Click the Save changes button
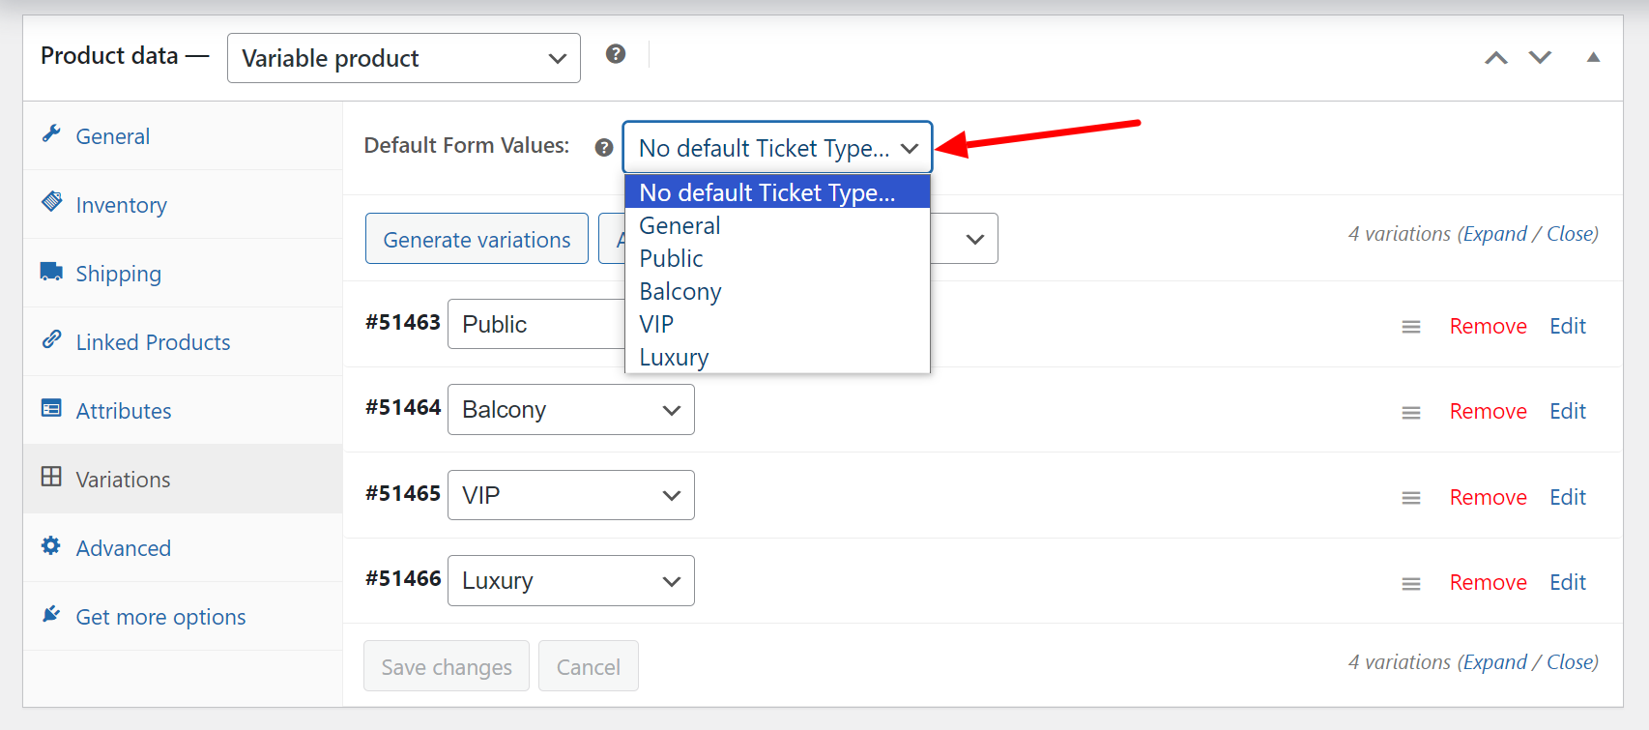Image resolution: width=1649 pixels, height=730 pixels. point(447,666)
